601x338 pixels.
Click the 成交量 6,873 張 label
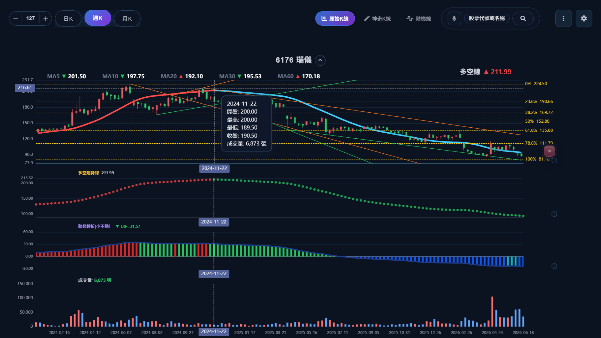click(95, 280)
